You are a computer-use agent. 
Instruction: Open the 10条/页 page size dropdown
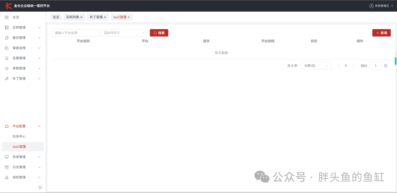[316, 66]
